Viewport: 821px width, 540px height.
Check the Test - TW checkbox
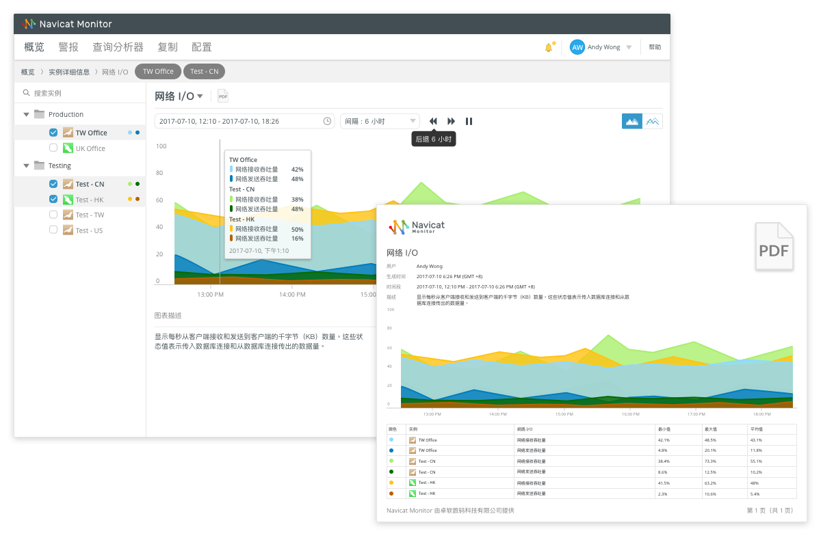point(53,215)
